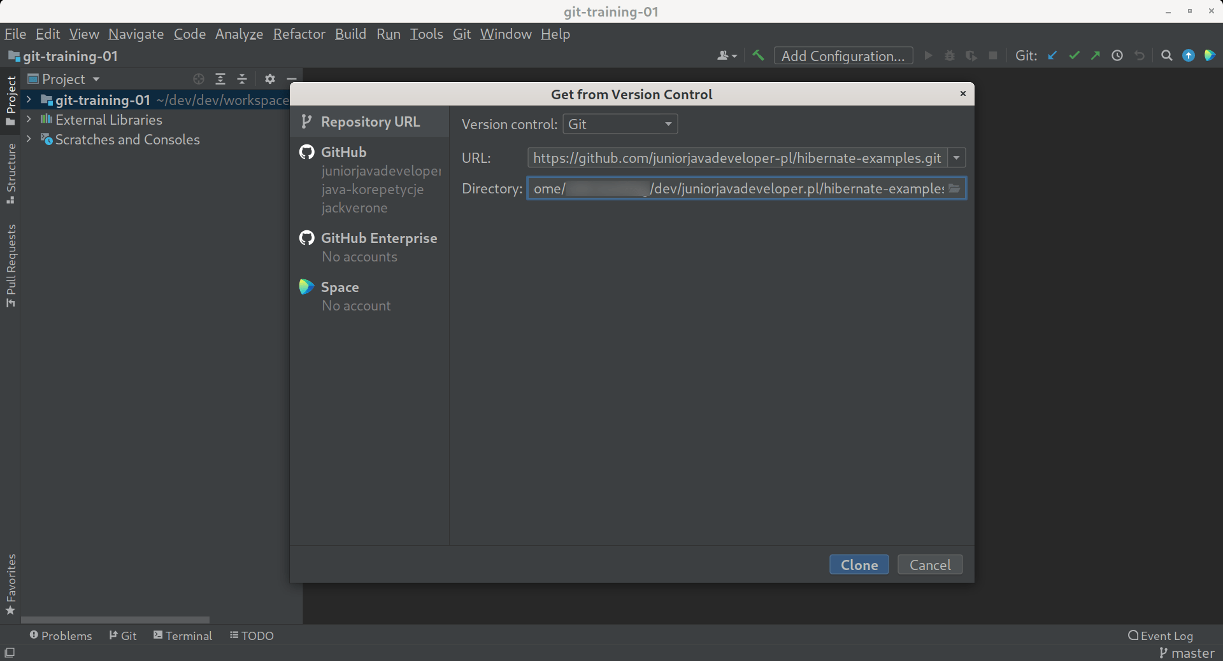The width and height of the screenshot is (1223, 661).
Task: Open the URL history dropdown arrow
Action: pyautogui.click(x=957, y=158)
